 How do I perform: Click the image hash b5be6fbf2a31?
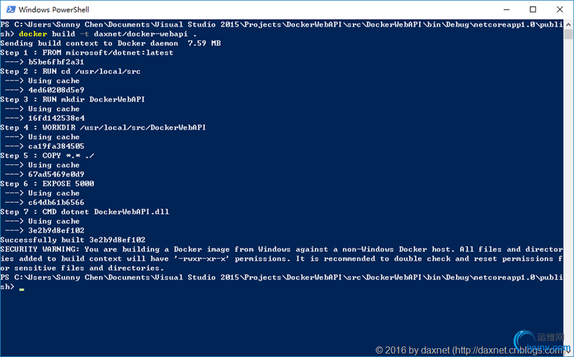(56, 62)
